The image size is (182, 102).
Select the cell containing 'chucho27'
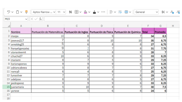(x=21, y=56)
